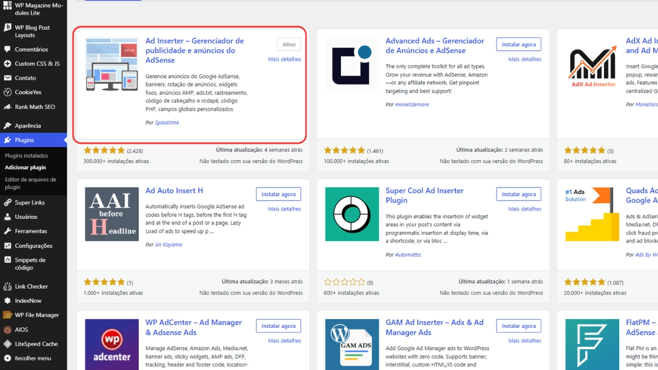
Task: Open the Advanced Ads plugin title link
Action: click(x=435, y=45)
